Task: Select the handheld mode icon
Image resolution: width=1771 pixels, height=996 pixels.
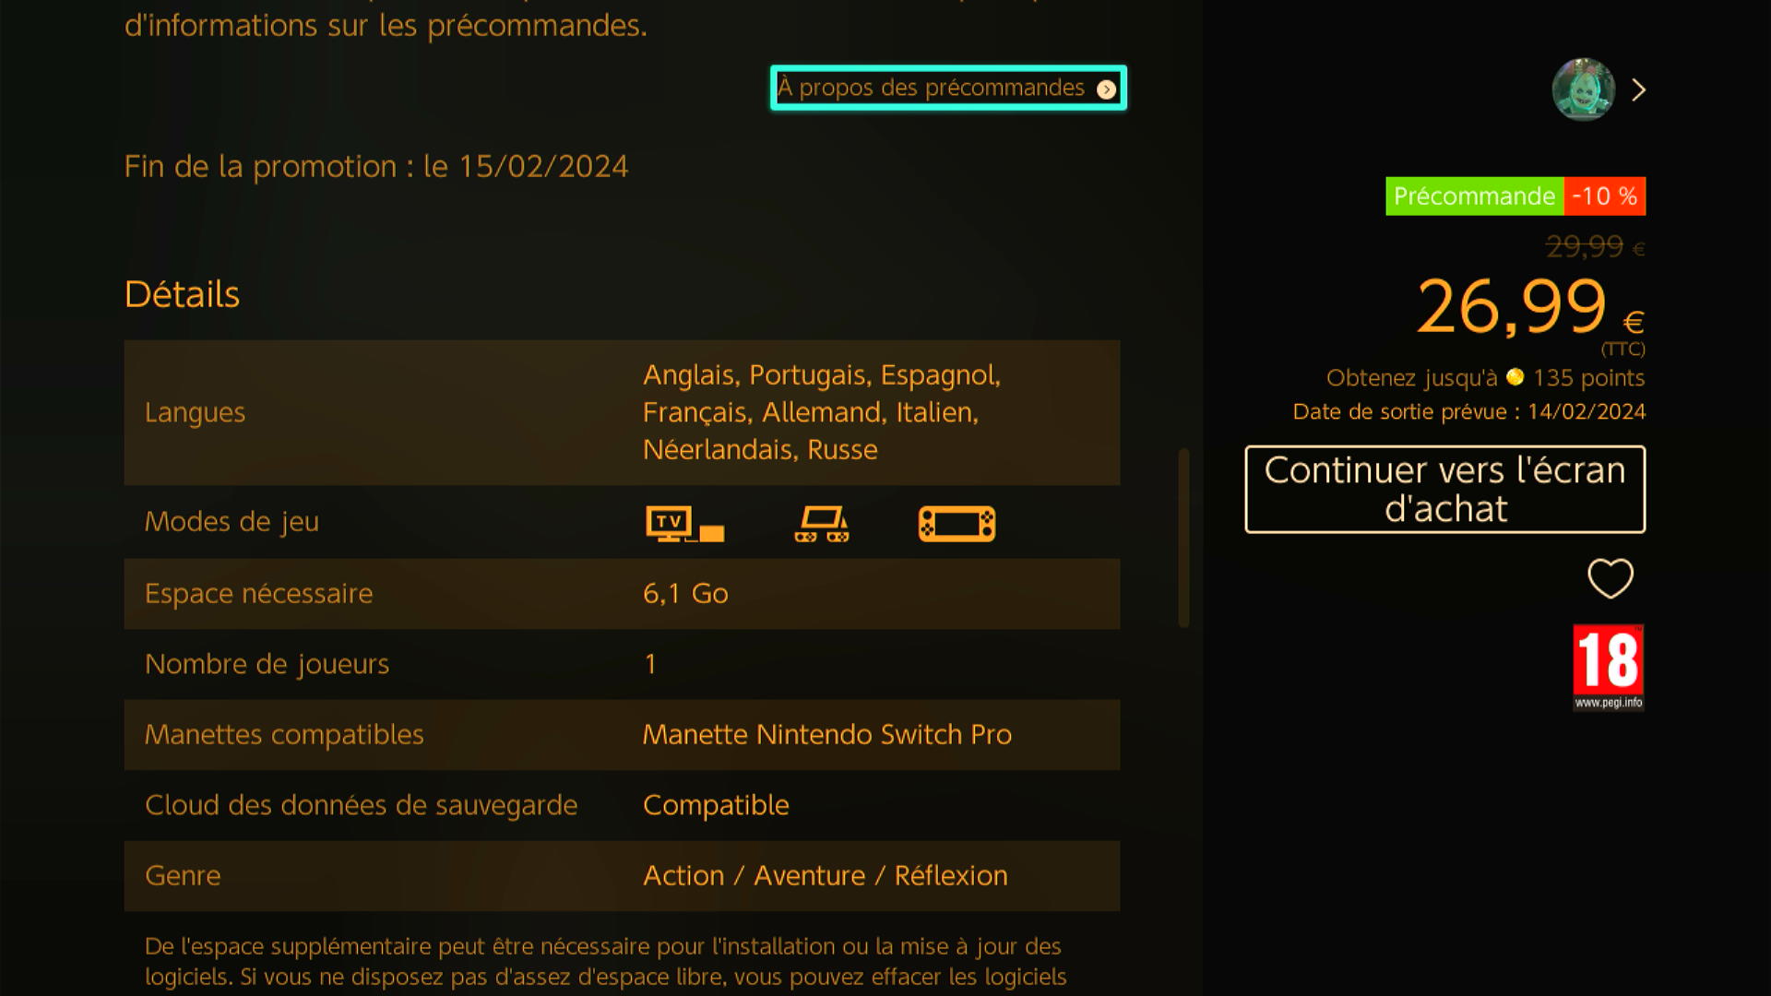Action: [x=957, y=523]
